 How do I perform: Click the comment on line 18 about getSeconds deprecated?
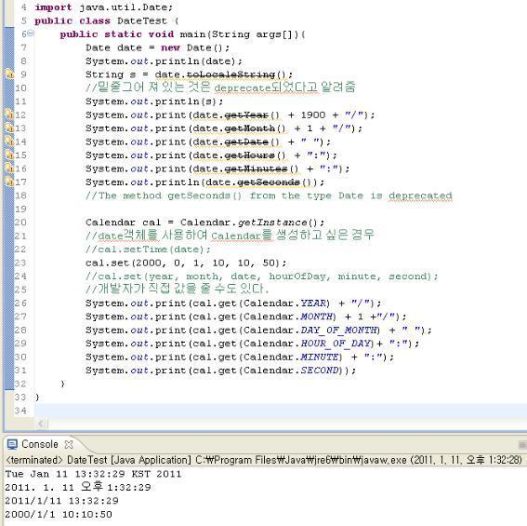tap(269, 196)
